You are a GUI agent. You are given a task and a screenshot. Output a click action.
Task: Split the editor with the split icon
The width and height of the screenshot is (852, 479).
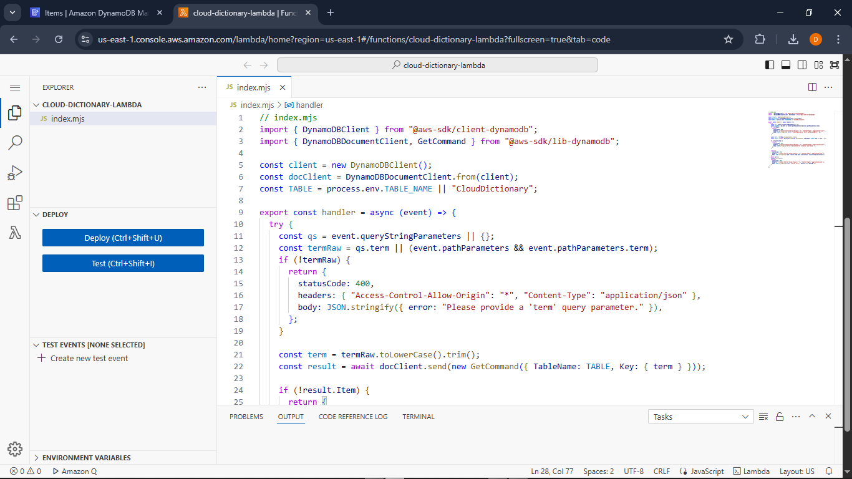(811, 87)
